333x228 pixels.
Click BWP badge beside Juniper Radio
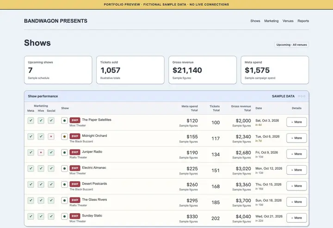(75, 152)
